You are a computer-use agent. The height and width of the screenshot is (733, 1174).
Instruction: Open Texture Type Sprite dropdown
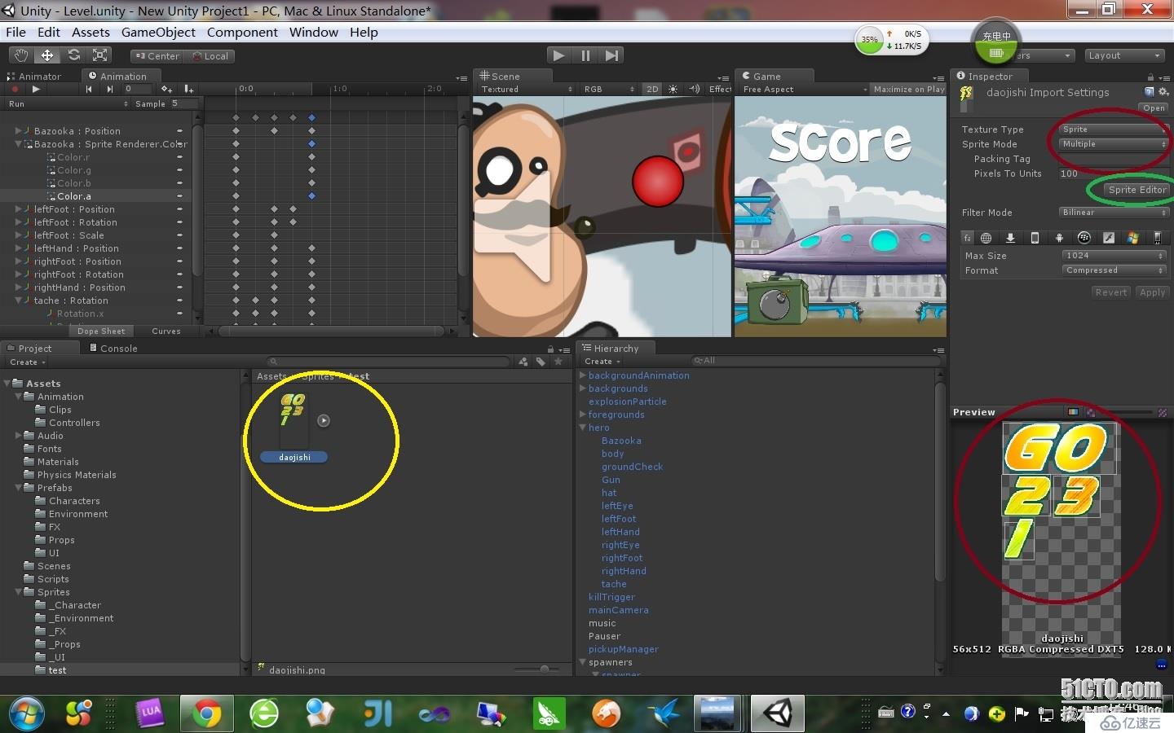1113,129
